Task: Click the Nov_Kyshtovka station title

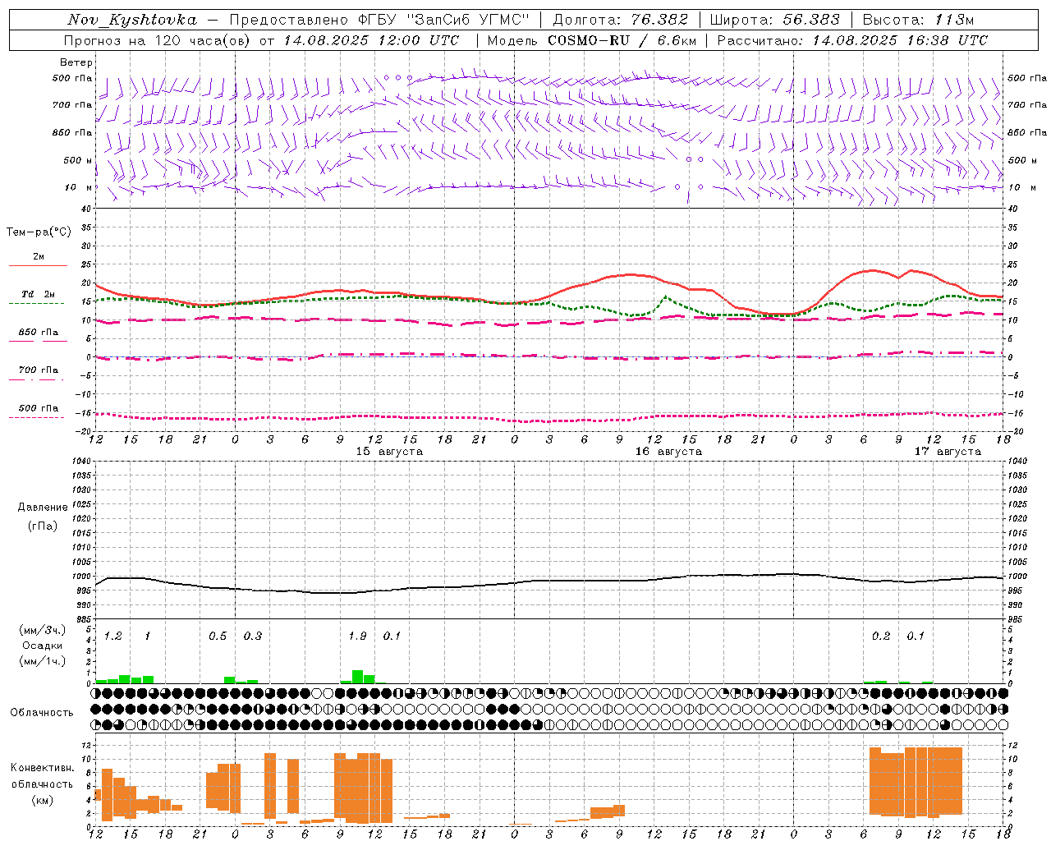Action: (132, 20)
